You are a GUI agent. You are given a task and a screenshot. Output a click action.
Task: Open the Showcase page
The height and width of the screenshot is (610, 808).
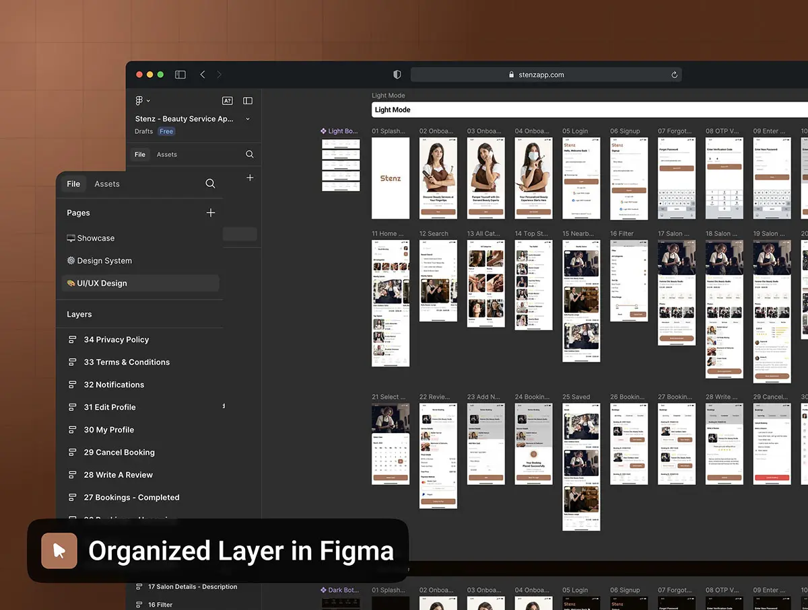(96, 238)
